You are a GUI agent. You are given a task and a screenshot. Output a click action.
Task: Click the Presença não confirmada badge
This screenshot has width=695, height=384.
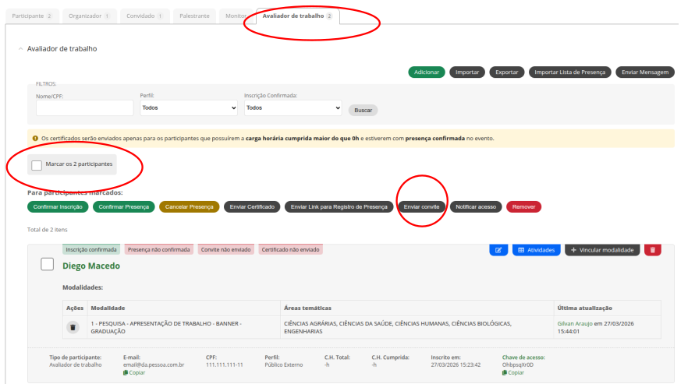[158, 249]
